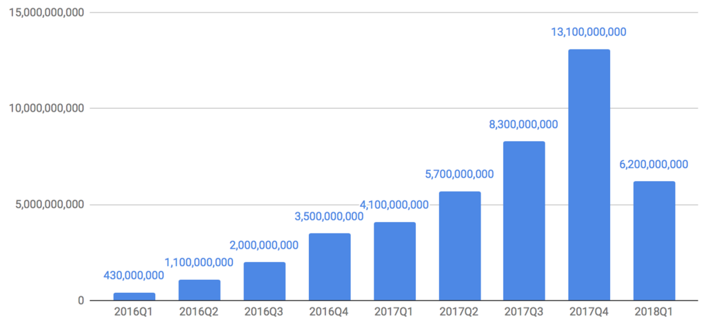Click the 15,000,000,000 y-axis label
Screen dimensions: 706x328
tap(47, 12)
